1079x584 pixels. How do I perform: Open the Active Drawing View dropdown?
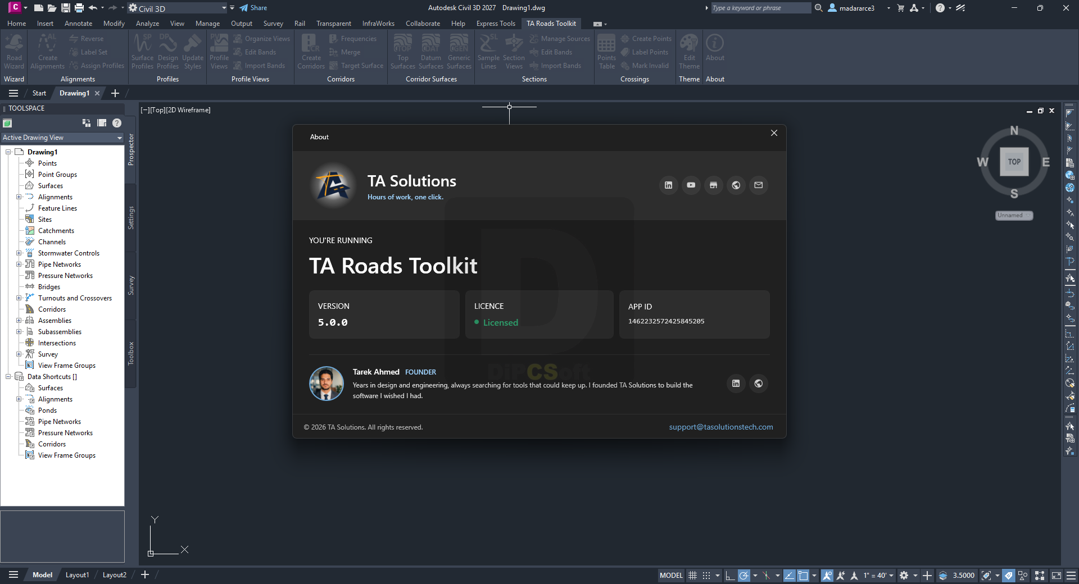tap(62, 138)
